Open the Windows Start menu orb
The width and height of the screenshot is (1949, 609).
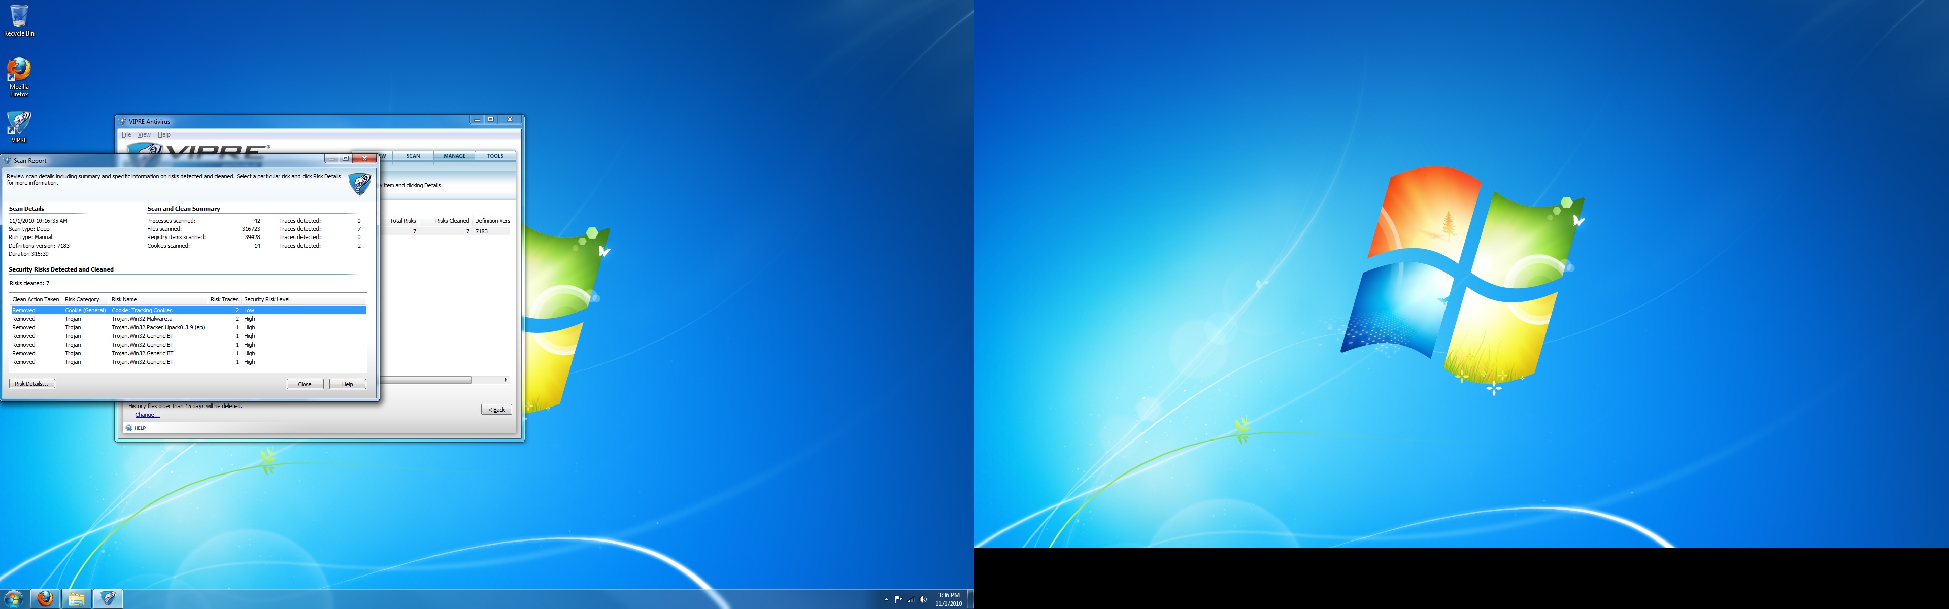click(14, 598)
